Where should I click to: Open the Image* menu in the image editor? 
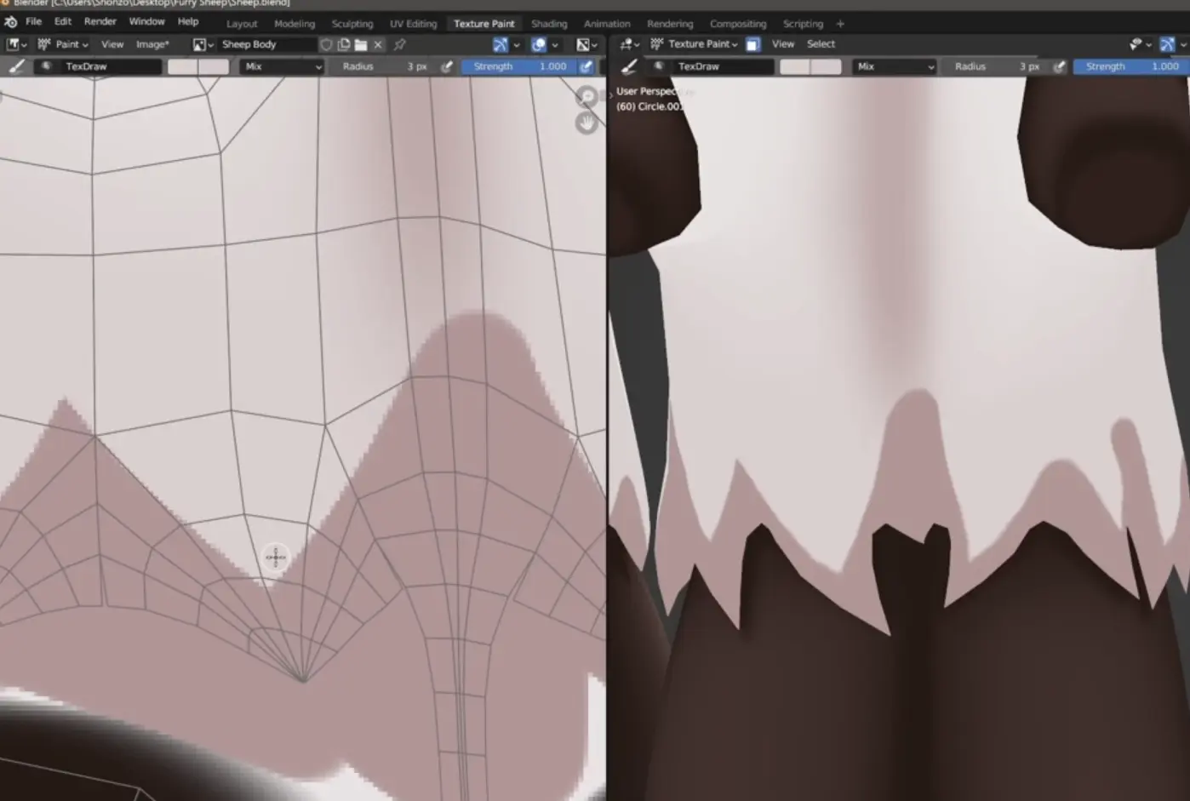click(152, 44)
